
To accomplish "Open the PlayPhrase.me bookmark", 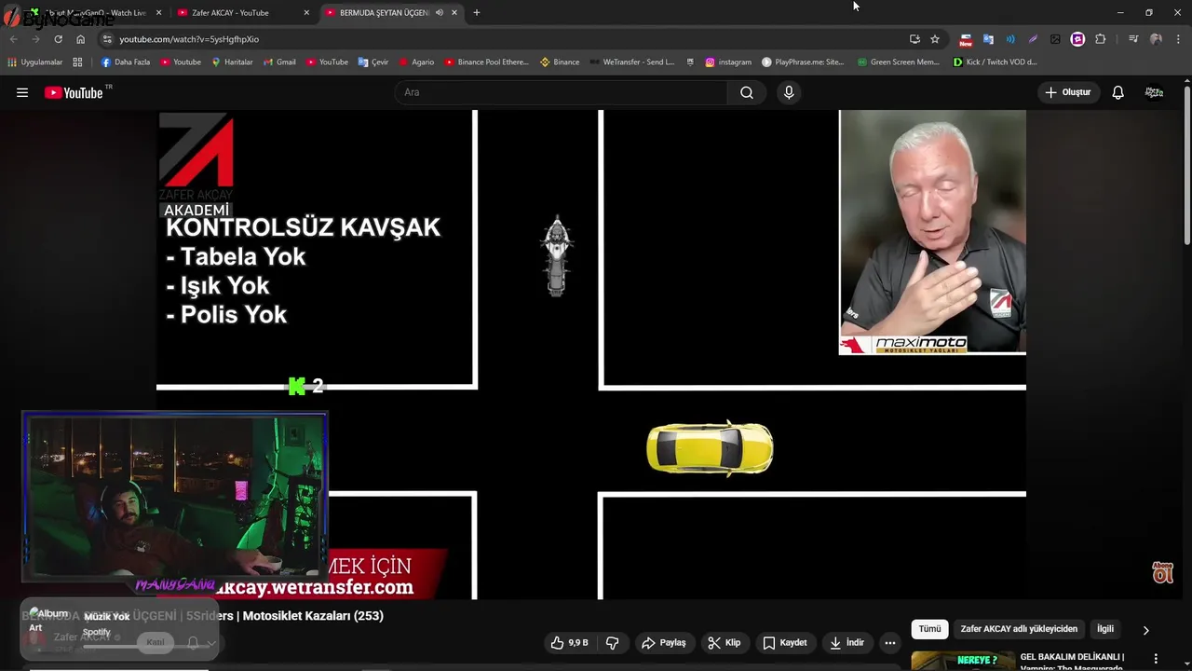I will tap(803, 62).
